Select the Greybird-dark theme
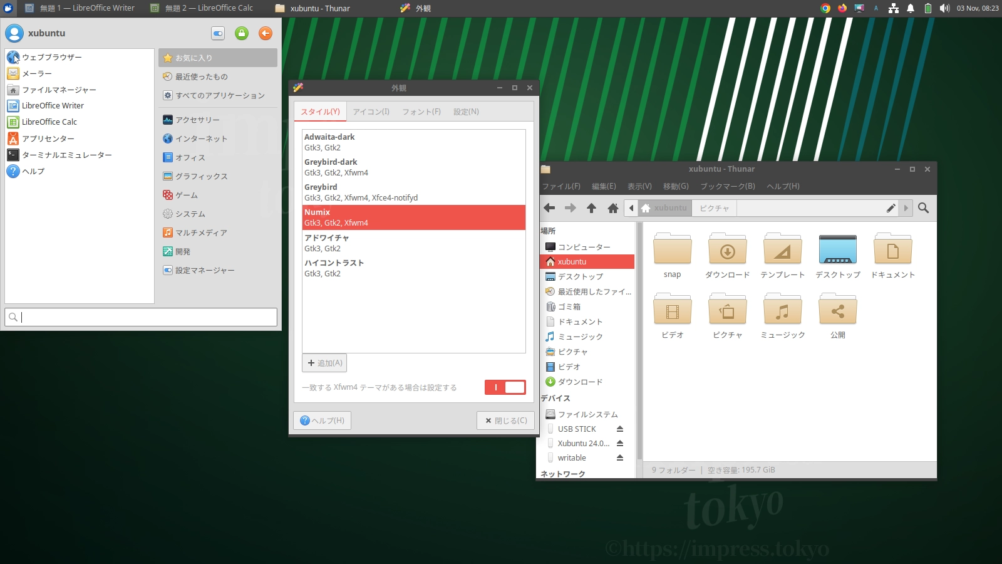1002x564 pixels. pos(414,167)
